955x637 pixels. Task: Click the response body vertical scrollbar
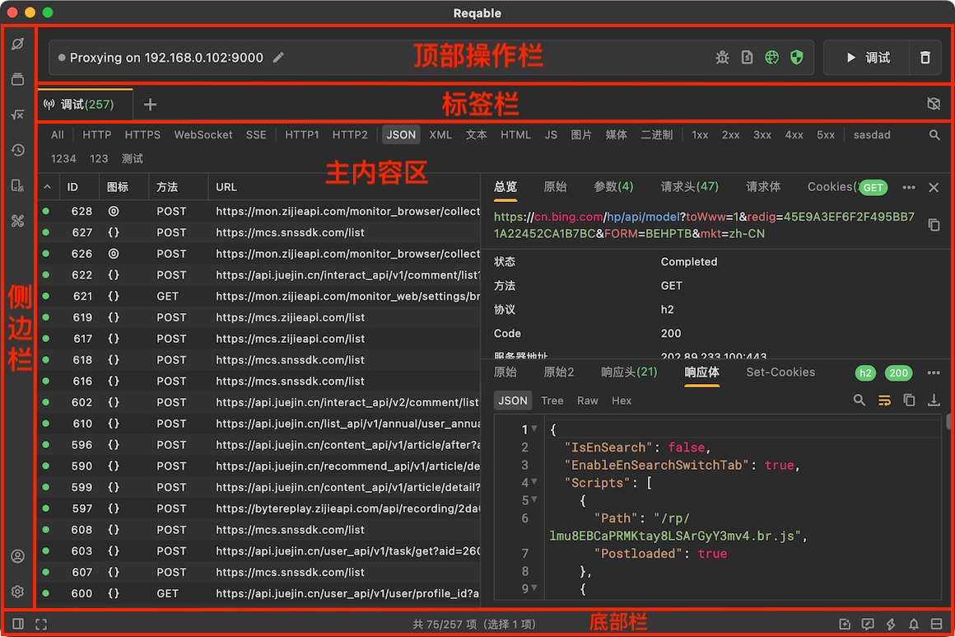[x=948, y=422]
